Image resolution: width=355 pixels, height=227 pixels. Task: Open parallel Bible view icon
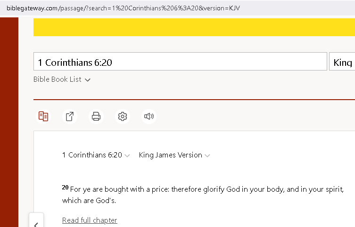tap(43, 116)
